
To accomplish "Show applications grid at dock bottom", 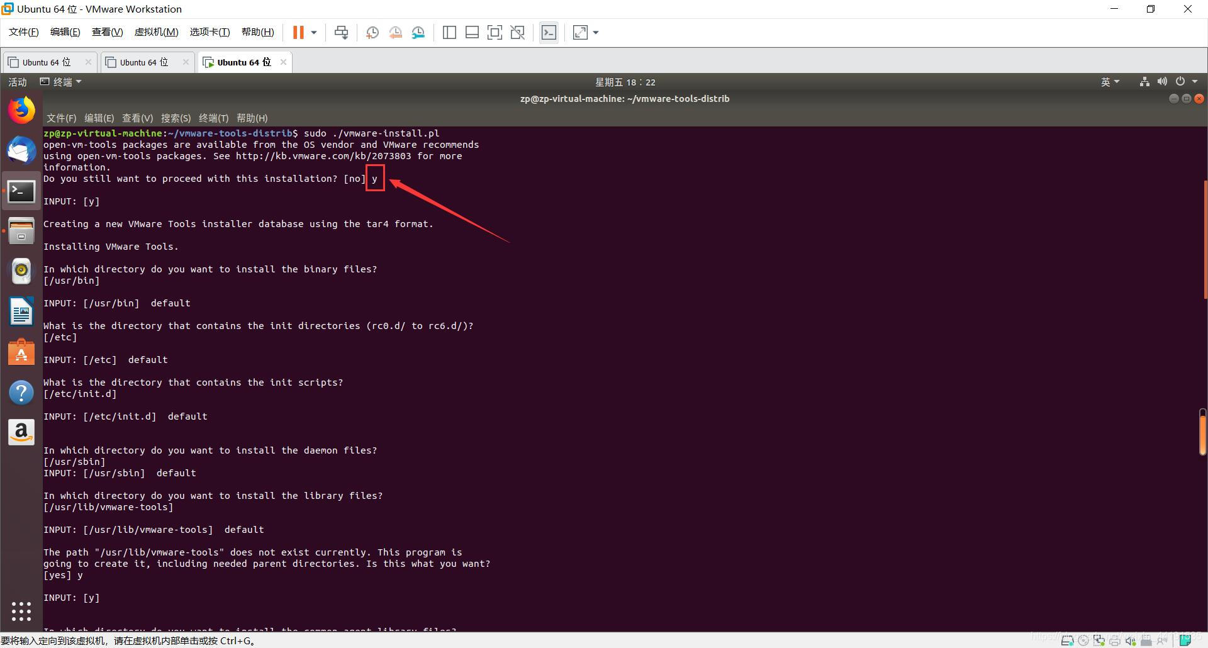I will 21,611.
